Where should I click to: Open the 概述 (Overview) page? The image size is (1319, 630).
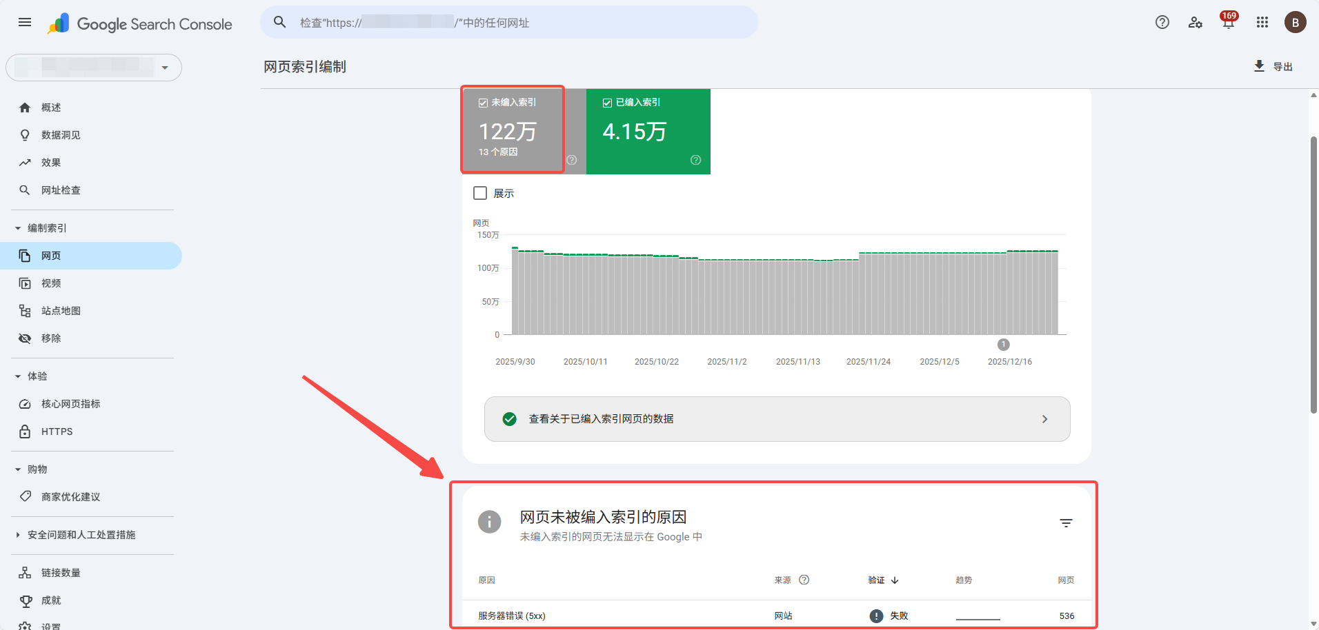pos(50,107)
